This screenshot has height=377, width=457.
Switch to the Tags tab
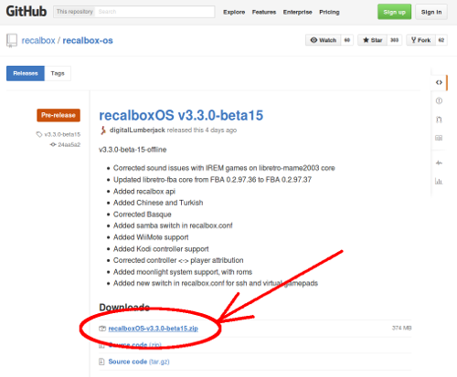pos(58,73)
